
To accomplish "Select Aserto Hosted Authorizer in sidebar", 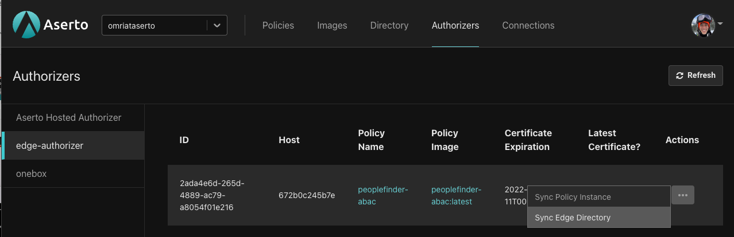I will pyautogui.click(x=73, y=117).
